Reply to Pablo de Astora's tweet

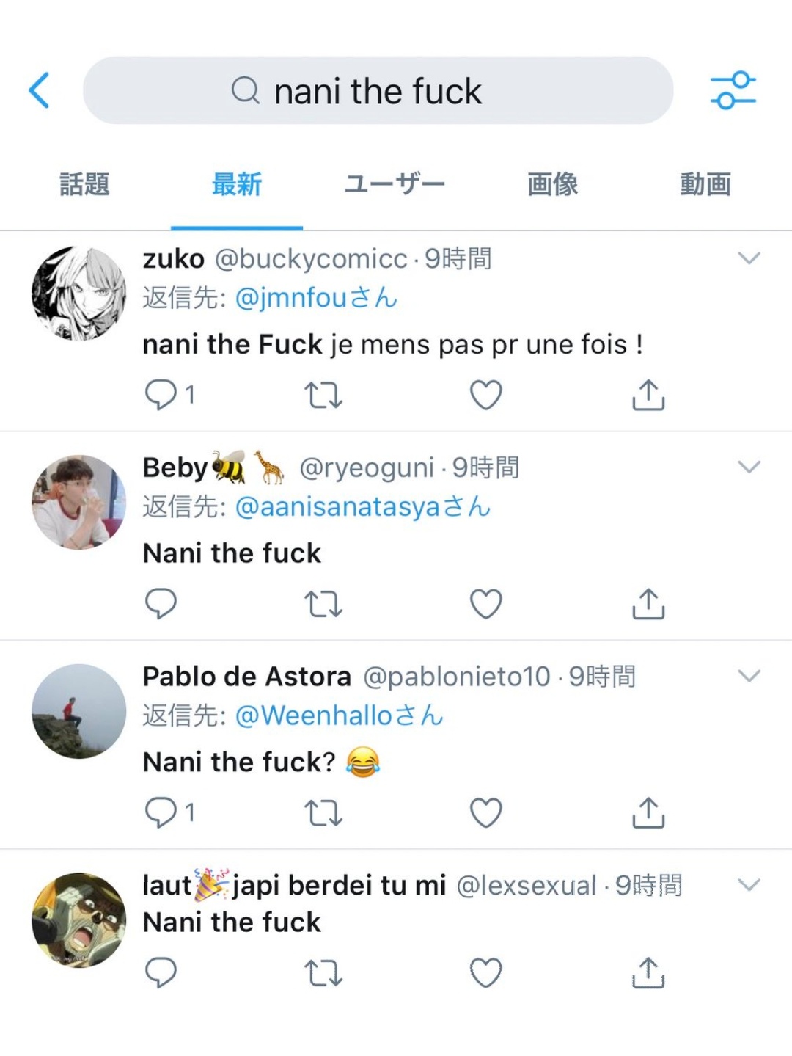pos(161,812)
